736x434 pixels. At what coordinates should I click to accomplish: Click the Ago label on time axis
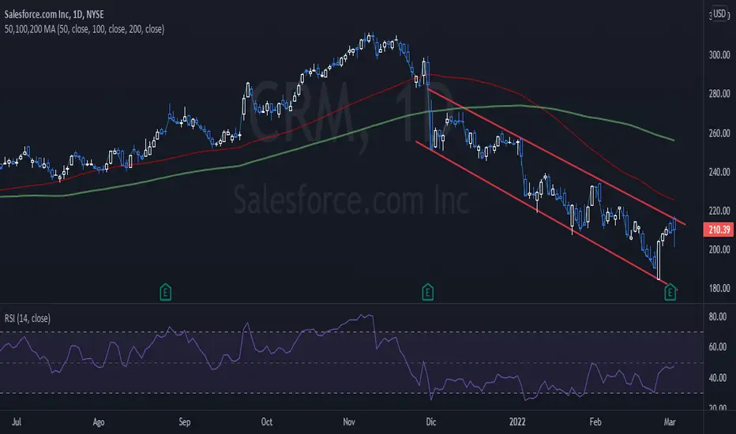tap(99, 422)
